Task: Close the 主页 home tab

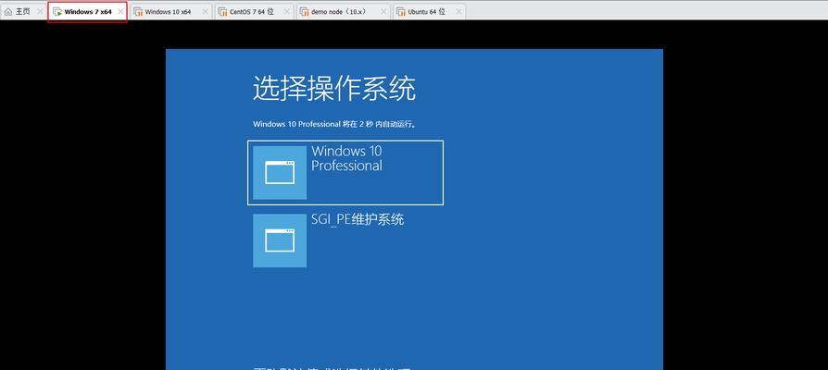Action: coord(40,12)
